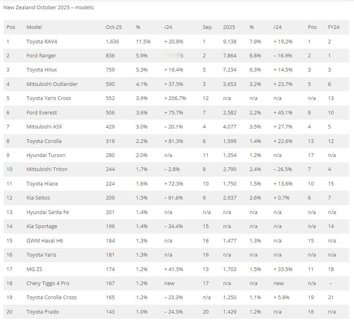
Task: Click the Ford Ranger row model cell
Action: click(x=41, y=55)
